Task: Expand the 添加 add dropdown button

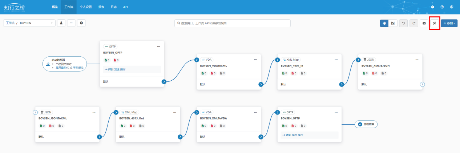Action: point(449,23)
